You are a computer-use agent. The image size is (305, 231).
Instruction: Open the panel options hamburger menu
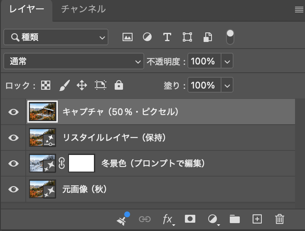click(299, 10)
